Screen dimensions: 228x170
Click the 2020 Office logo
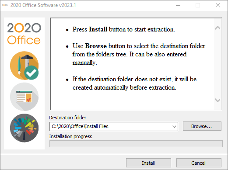coord(24,34)
